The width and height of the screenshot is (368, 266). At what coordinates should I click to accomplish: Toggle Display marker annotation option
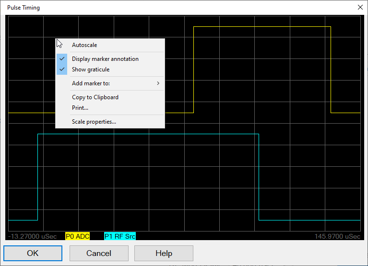pos(105,59)
